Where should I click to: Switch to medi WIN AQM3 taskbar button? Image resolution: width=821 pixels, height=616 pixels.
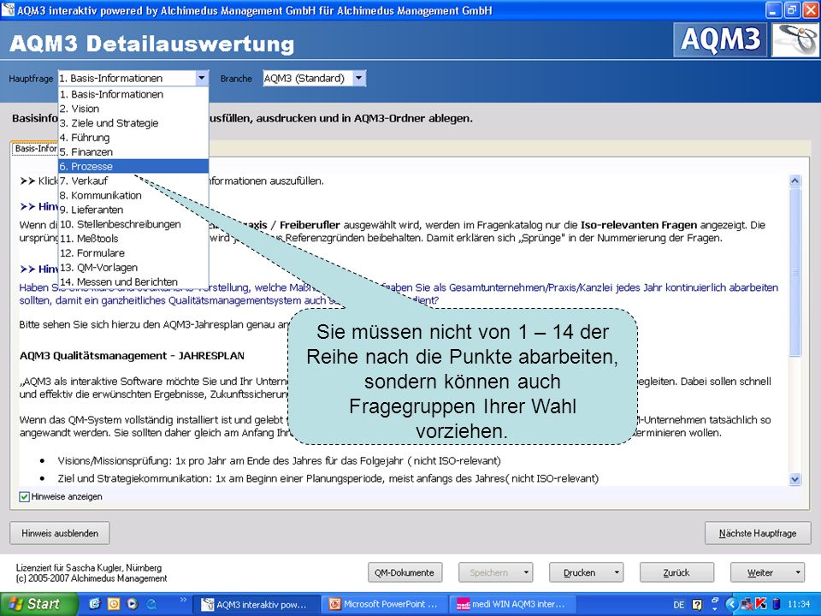coord(512,605)
